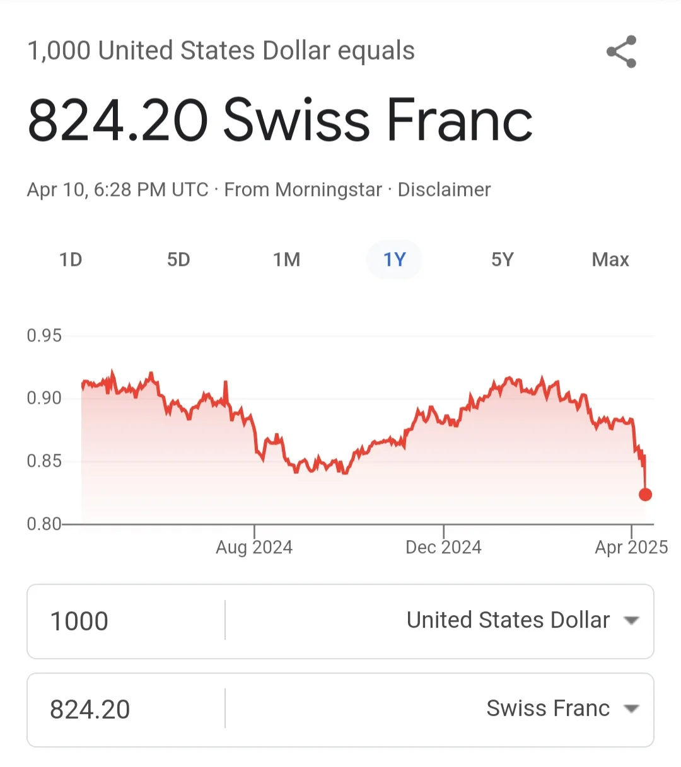Switch chart to 1D range
The height and width of the screenshot is (767, 681).
(x=71, y=260)
